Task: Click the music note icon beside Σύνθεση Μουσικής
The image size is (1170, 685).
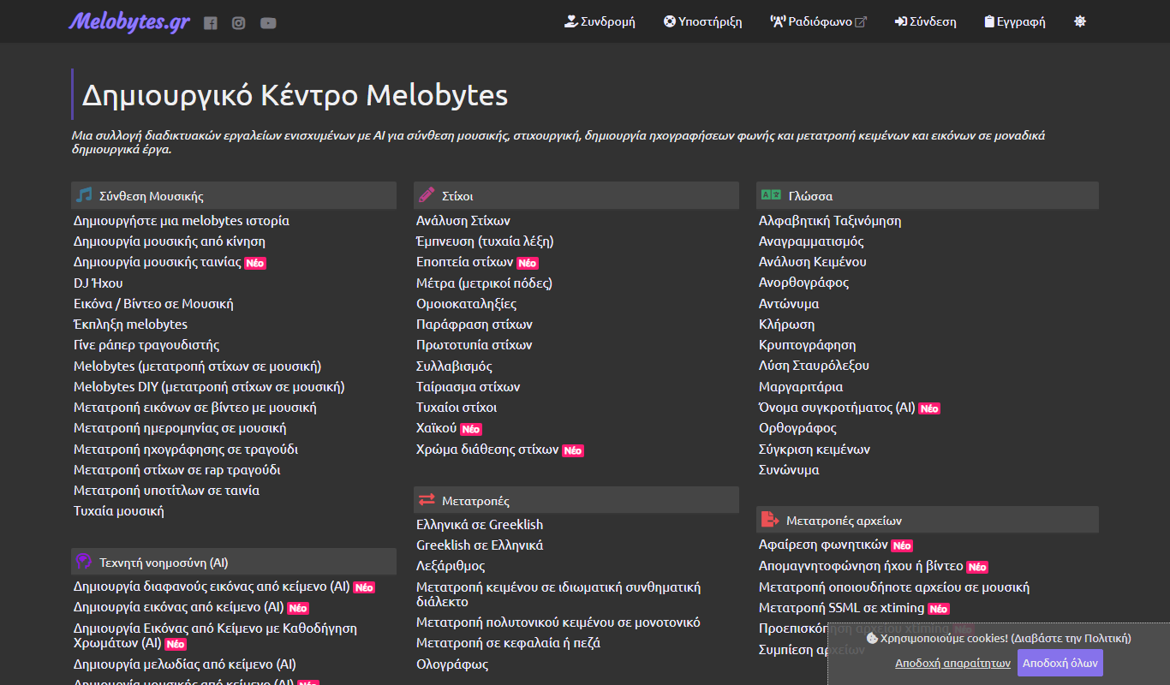Action: coord(84,195)
